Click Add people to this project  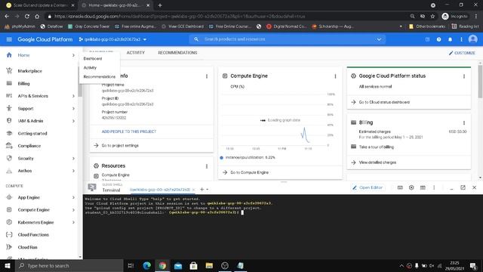[129, 131]
